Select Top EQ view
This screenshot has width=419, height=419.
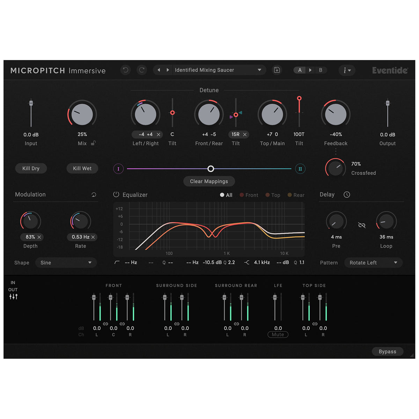(x=273, y=195)
